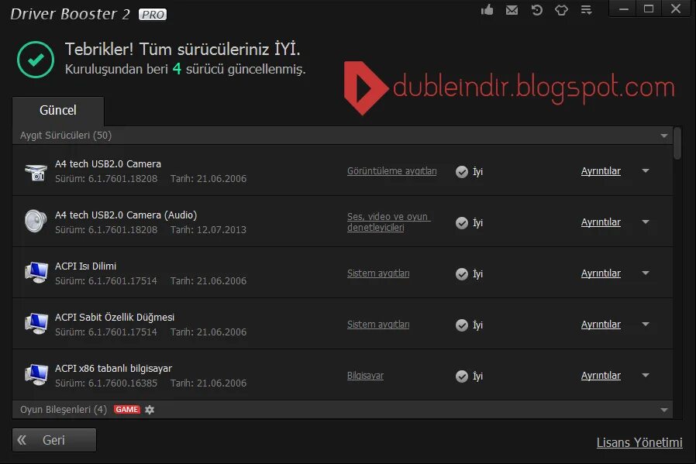Click İyi status check for A4 tech USB2.0 Camera
The height and width of the screenshot is (464, 696).
[462, 172]
